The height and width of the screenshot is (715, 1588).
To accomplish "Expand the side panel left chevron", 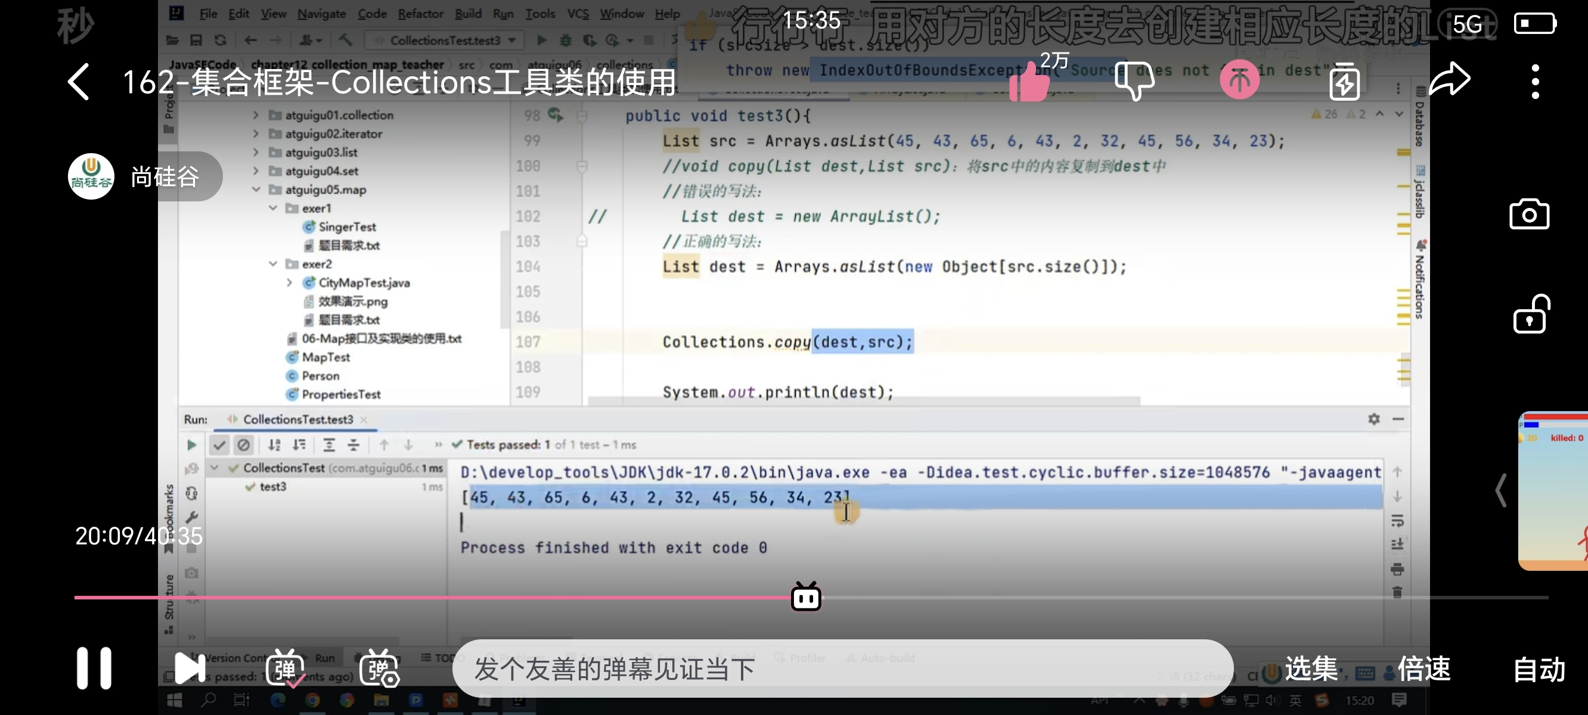I will 1501,490.
